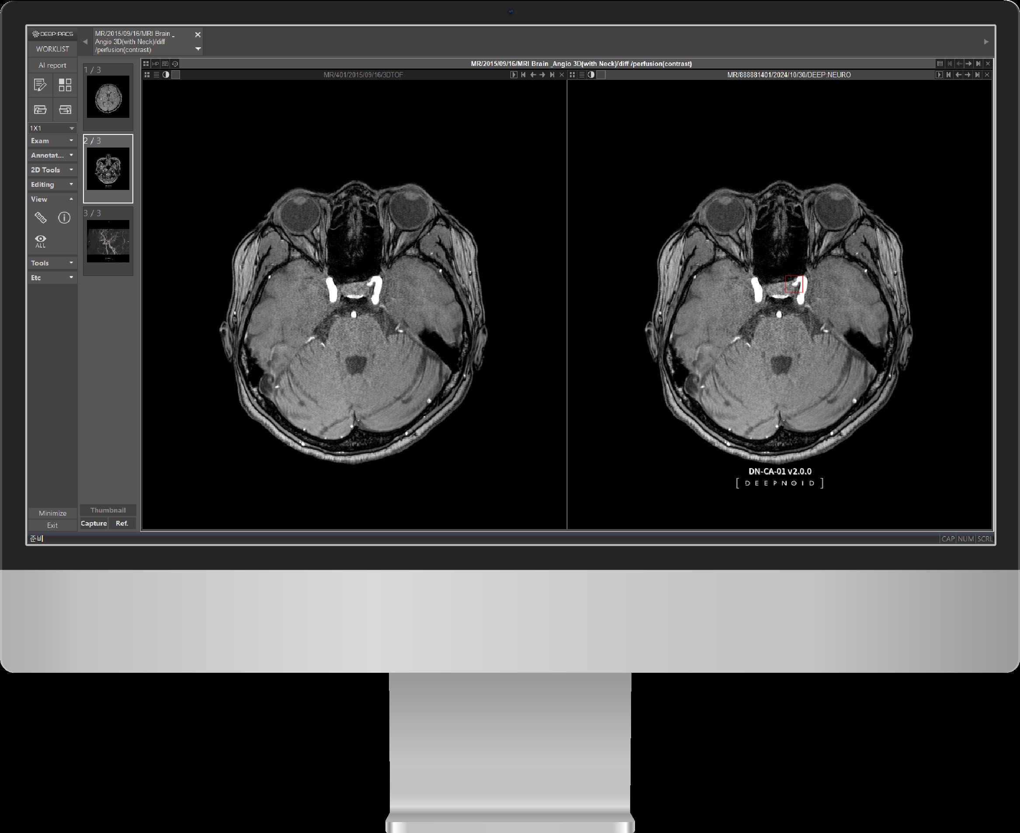The width and height of the screenshot is (1020, 833).
Task: Switch to the Ref. tab
Action: pyautogui.click(x=122, y=523)
